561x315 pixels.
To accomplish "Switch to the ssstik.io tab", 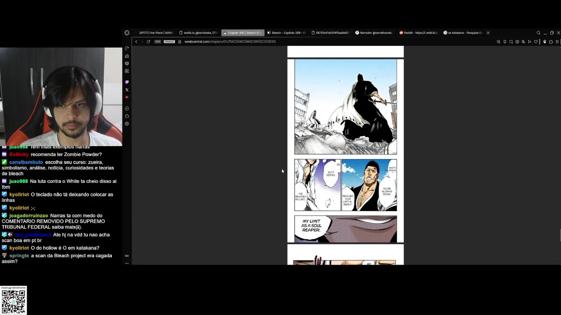I will (199, 33).
